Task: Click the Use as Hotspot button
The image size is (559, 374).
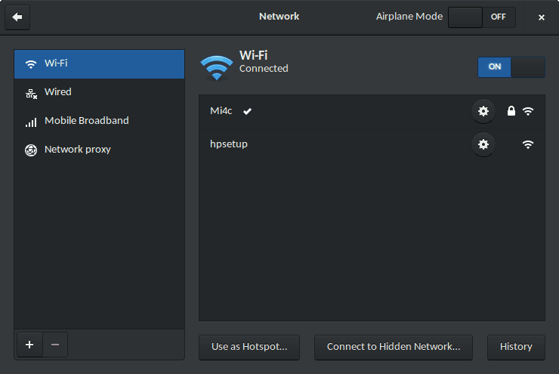Action: pos(249,347)
